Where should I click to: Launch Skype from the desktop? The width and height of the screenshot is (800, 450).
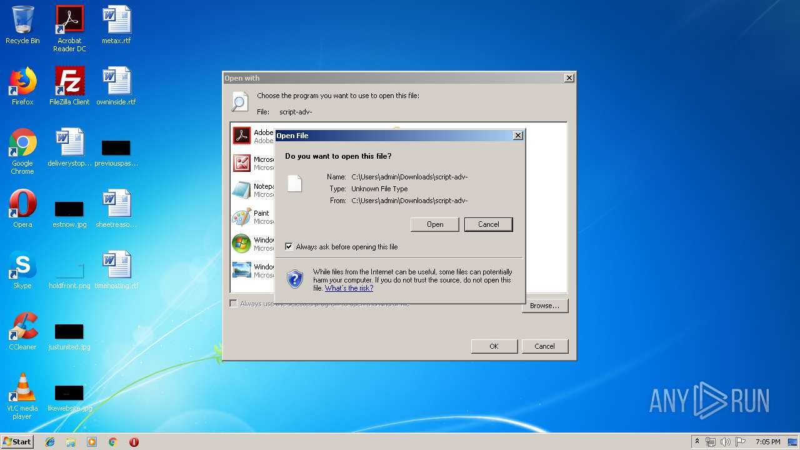pos(22,270)
